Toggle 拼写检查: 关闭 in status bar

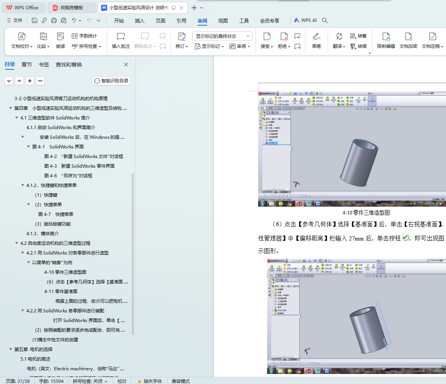click(x=90, y=381)
